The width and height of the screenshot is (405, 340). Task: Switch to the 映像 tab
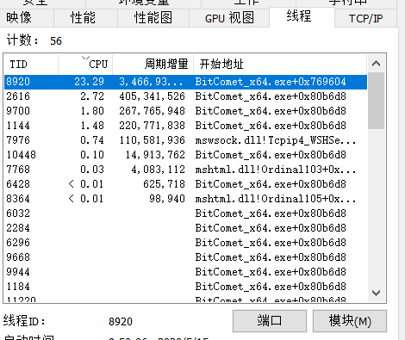click(x=28, y=18)
